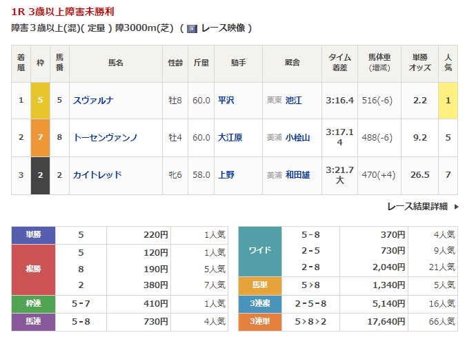465x337 pixels.
Task: Open trainer 和田雄 page
Action: point(297,175)
